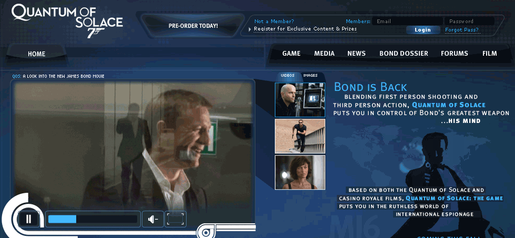Viewport: 515px width, 238px height.
Task: Click the video title 'A Look Into The New James Bond Movie'
Action: (64, 76)
